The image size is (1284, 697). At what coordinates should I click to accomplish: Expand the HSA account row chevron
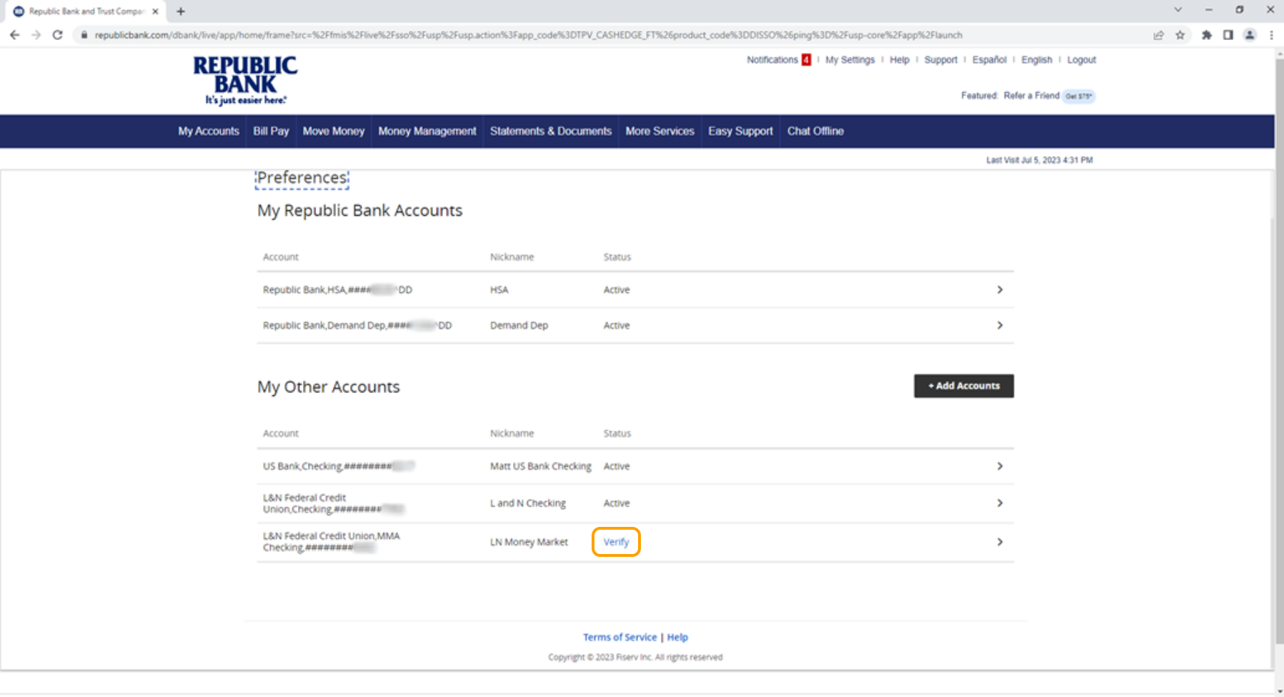tap(1000, 290)
